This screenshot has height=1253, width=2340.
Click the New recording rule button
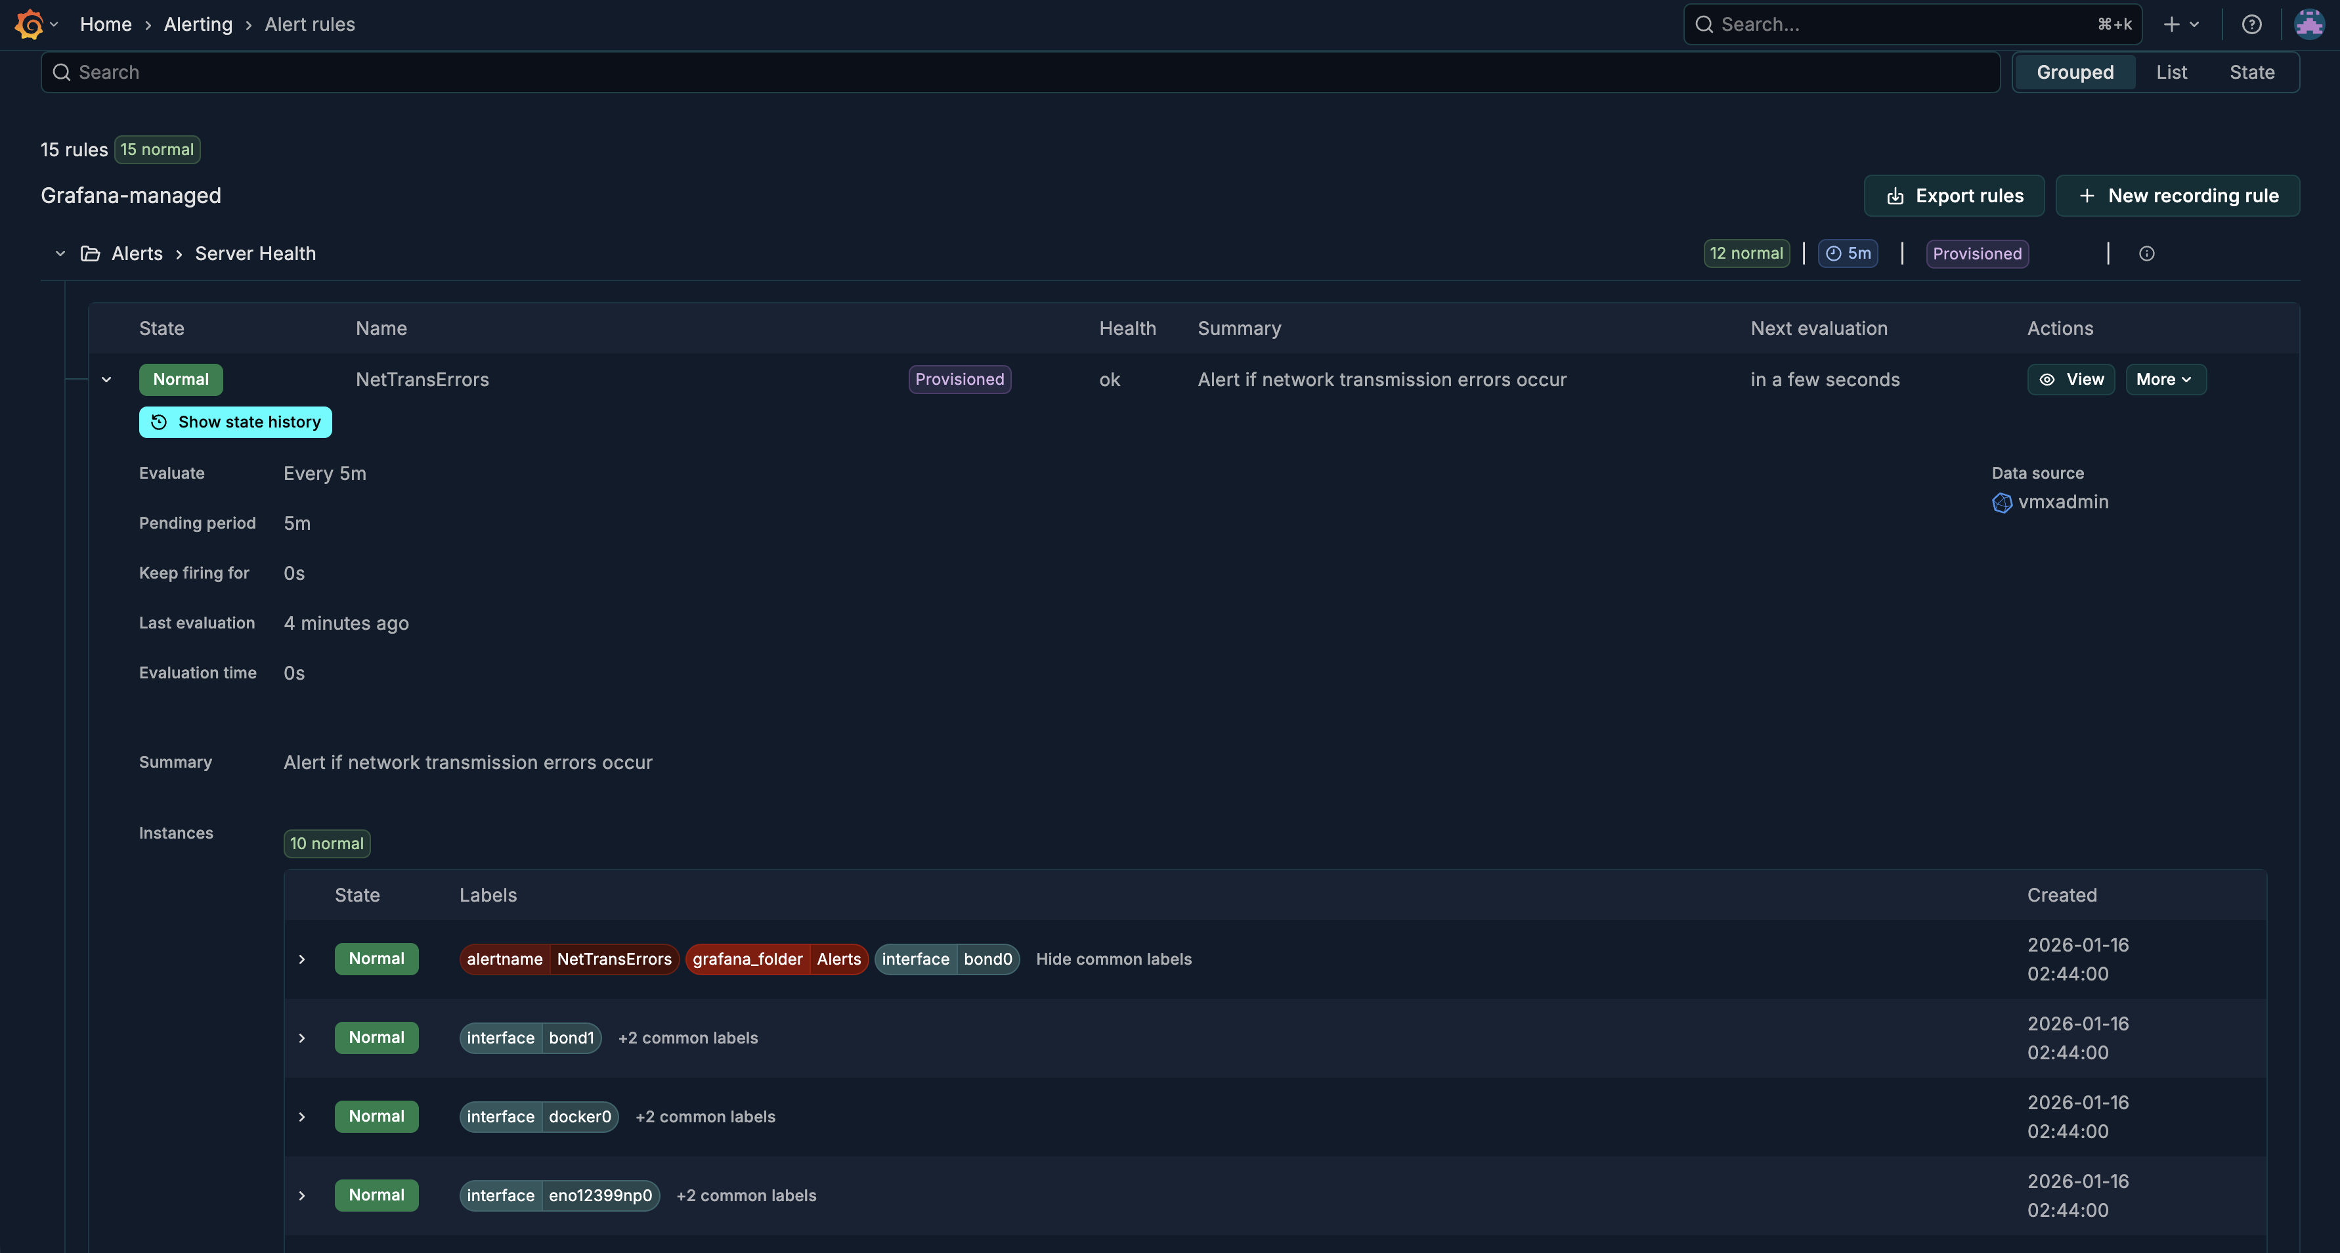click(x=2178, y=195)
